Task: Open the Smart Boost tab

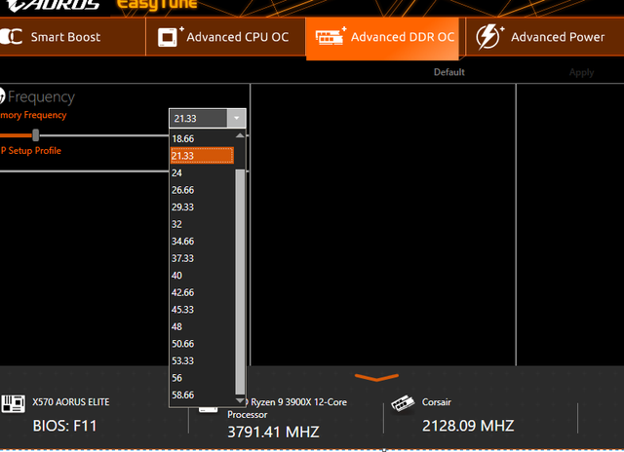Action: click(72, 37)
